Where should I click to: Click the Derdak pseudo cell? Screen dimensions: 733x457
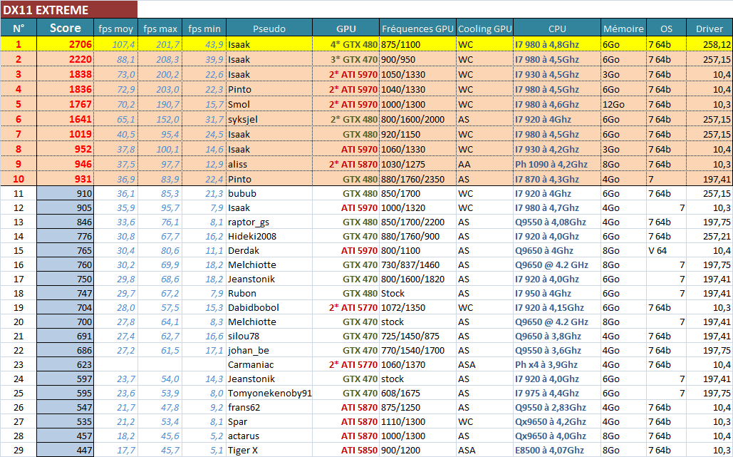269,250
